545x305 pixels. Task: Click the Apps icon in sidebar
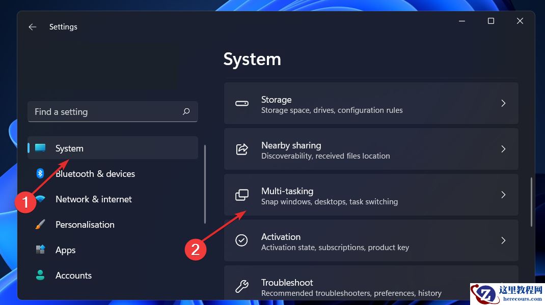pos(40,250)
